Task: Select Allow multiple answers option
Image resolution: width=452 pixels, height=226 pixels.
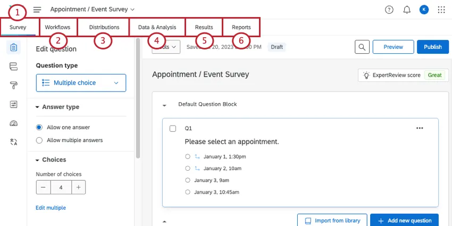Action: 39,140
